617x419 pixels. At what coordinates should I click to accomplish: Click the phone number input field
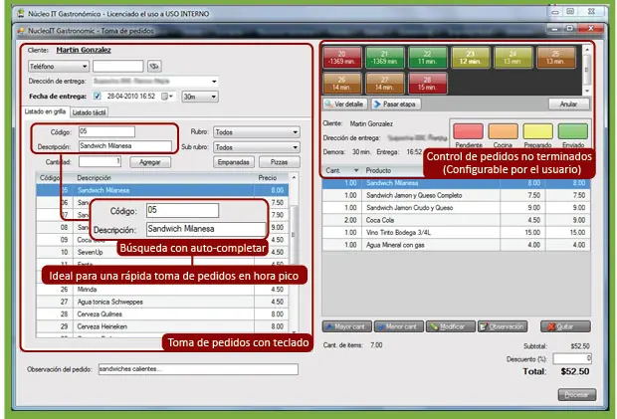(x=118, y=66)
